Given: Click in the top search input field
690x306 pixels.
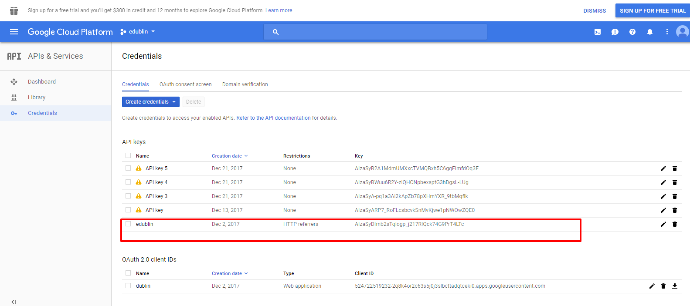Looking at the screenshot, I should (x=375, y=32).
